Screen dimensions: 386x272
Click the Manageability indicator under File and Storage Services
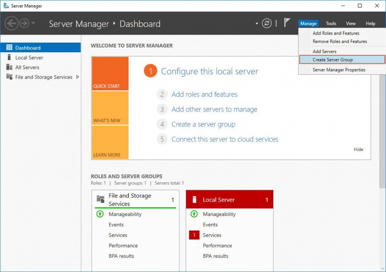click(100, 214)
